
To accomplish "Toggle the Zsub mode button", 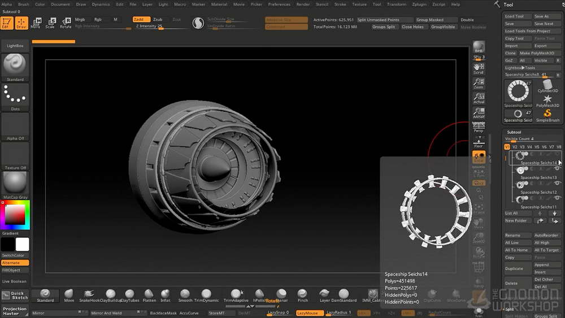I will (158, 19).
